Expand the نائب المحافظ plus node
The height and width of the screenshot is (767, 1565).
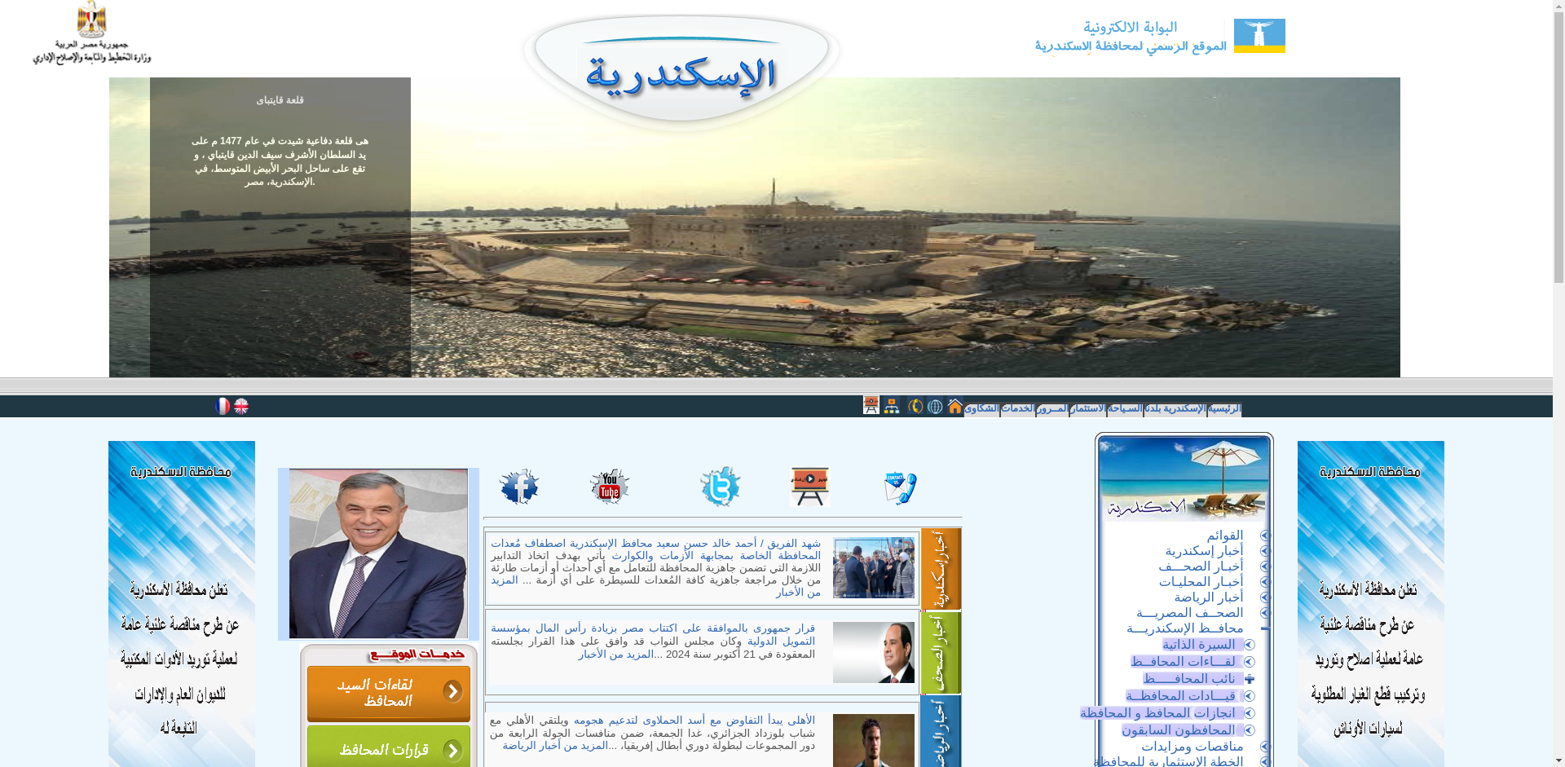click(1250, 679)
